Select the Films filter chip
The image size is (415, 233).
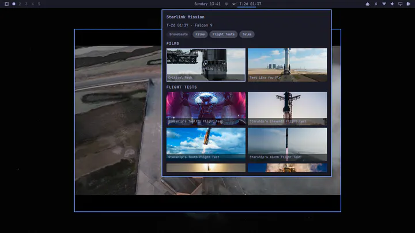point(200,35)
